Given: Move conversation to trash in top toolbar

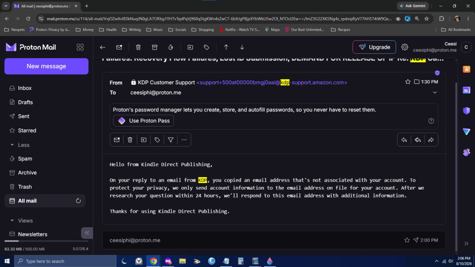Looking at the screenshot, I should 138,47.
